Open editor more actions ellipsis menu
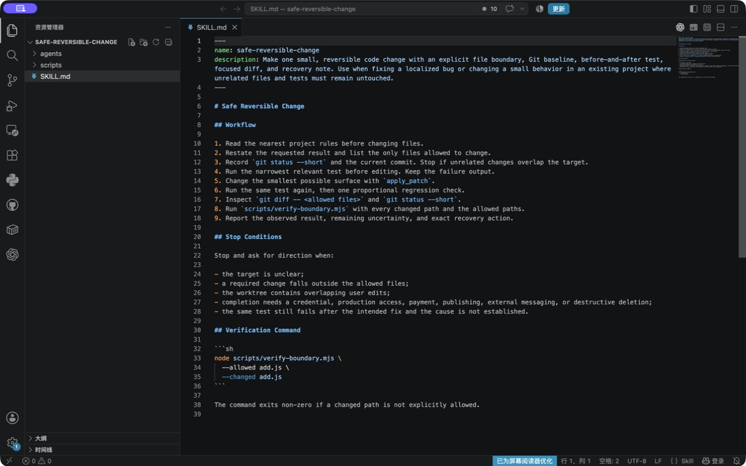This screenshot has width=746, height=466. [734, 27]
